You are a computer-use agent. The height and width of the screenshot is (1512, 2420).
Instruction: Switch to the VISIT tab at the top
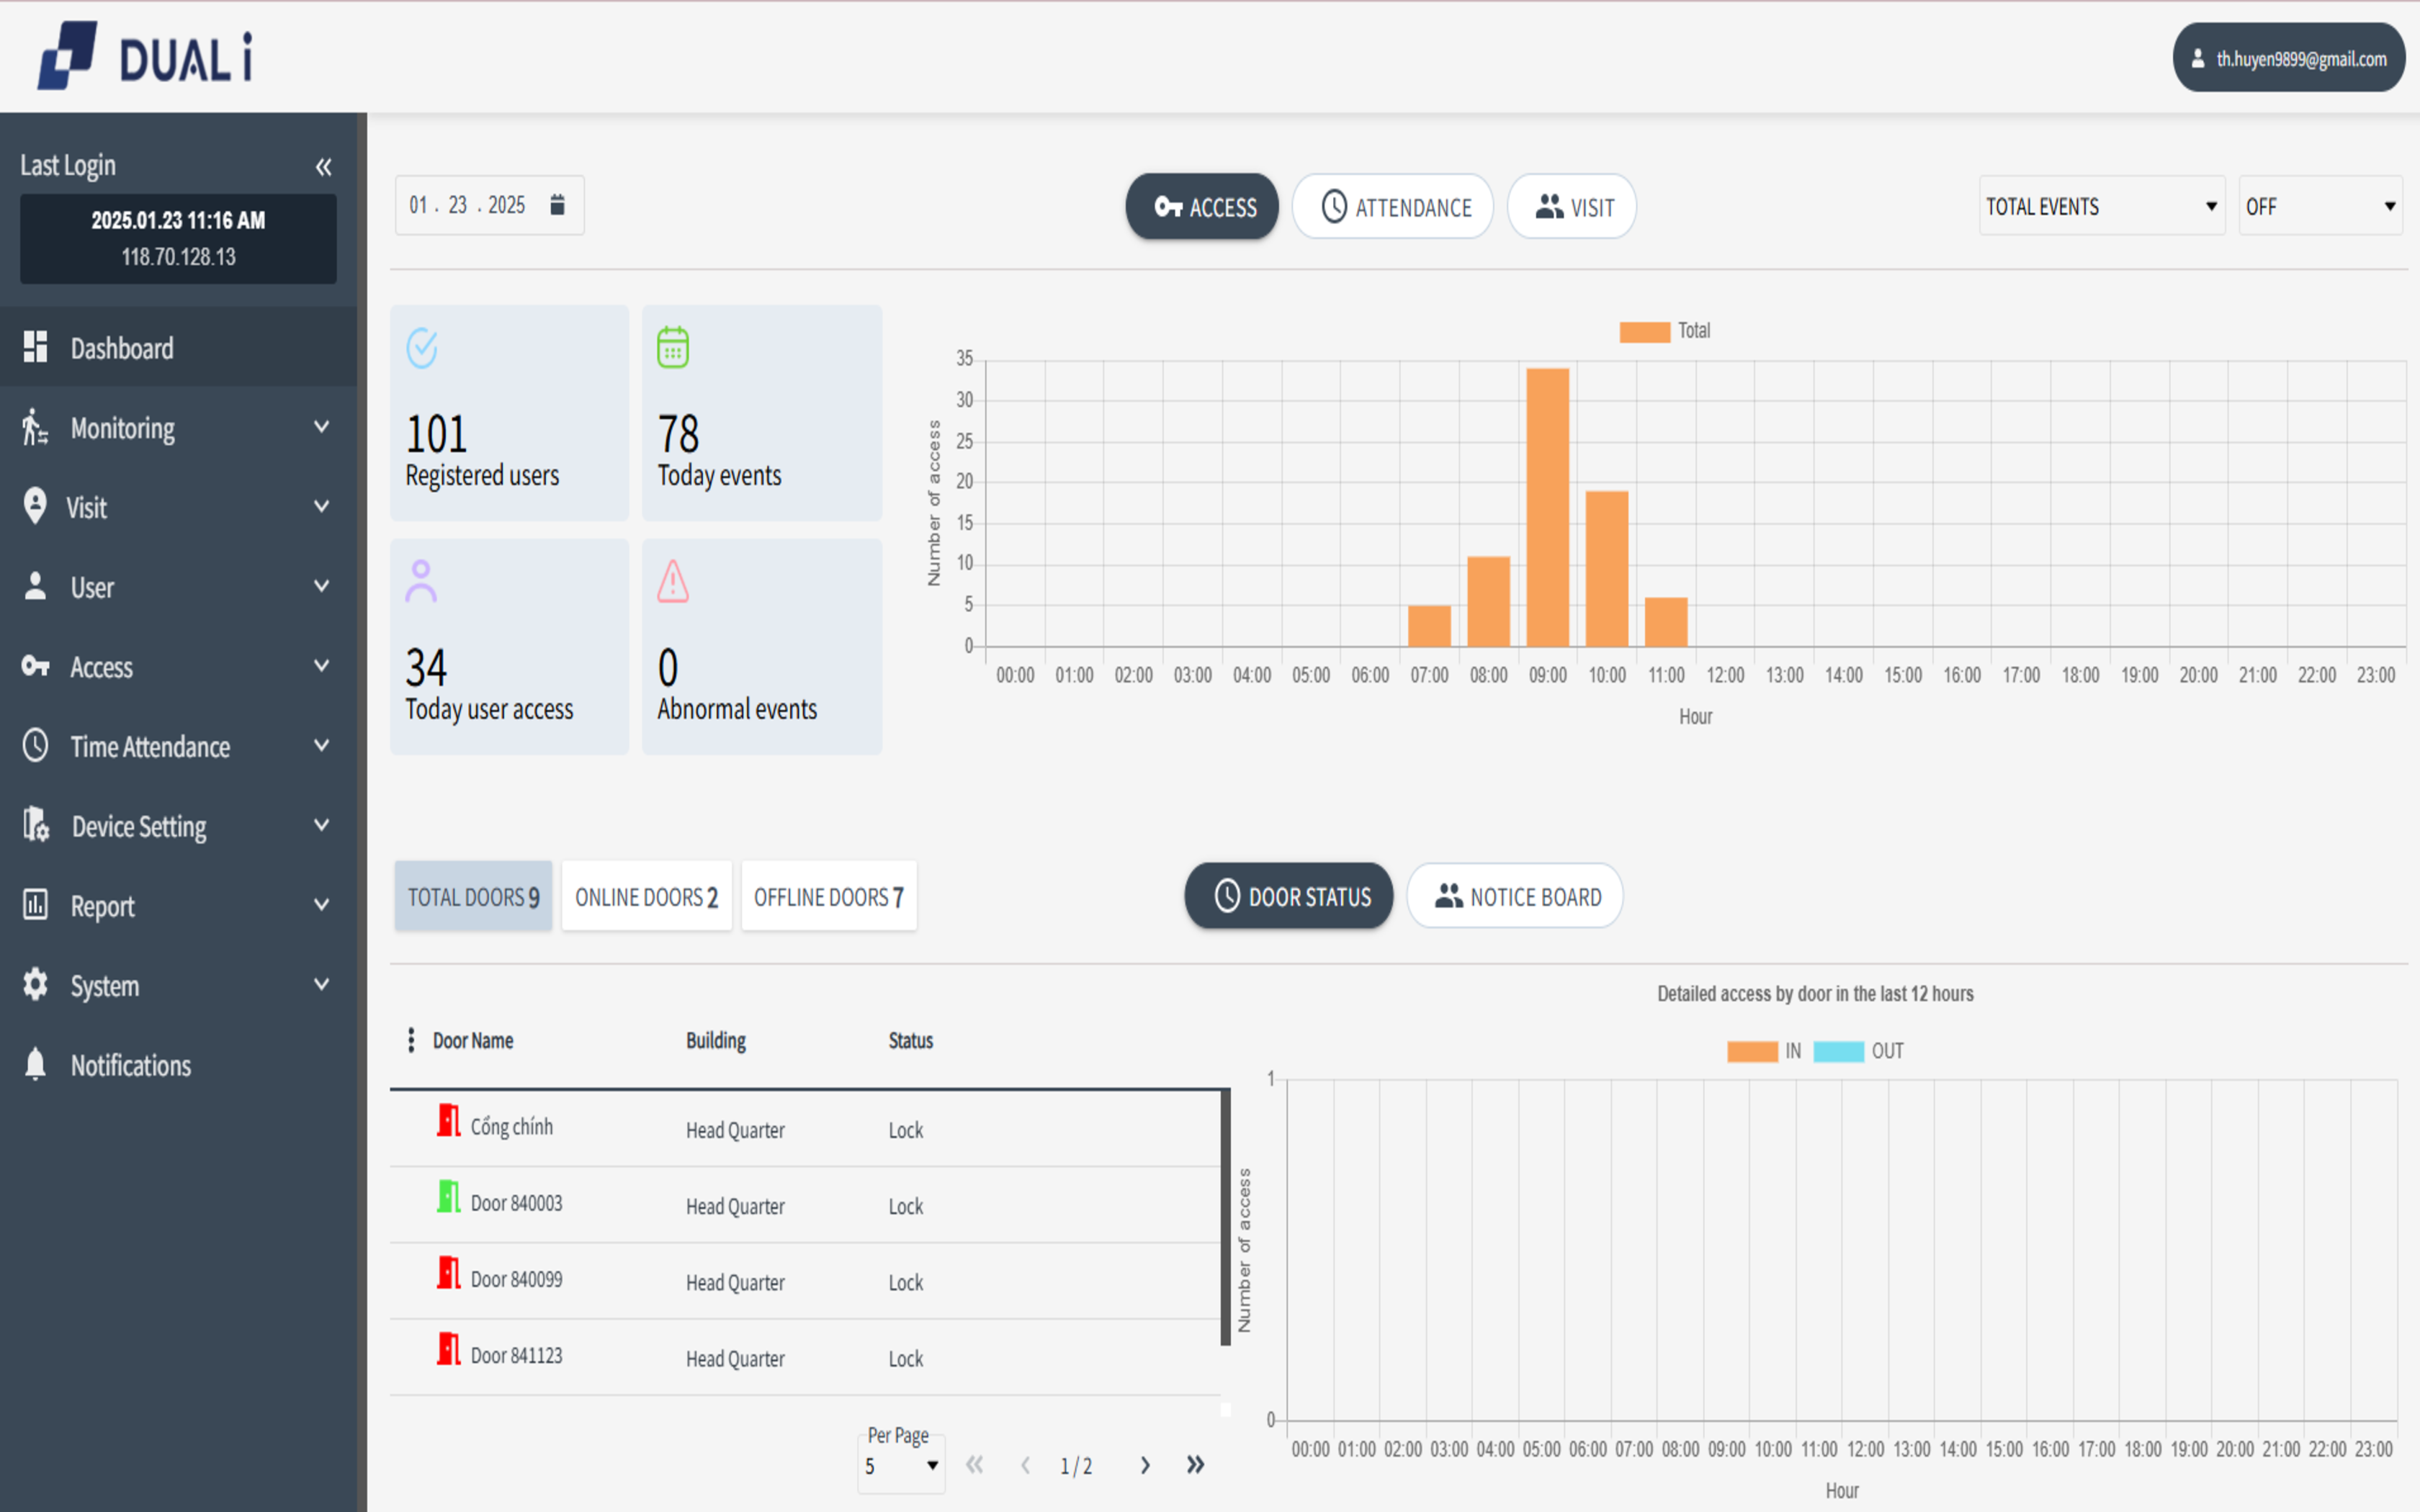[1572, 207]
